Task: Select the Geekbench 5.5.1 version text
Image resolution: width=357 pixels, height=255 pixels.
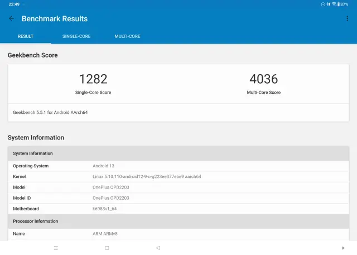Action: [x=50, y=112]
